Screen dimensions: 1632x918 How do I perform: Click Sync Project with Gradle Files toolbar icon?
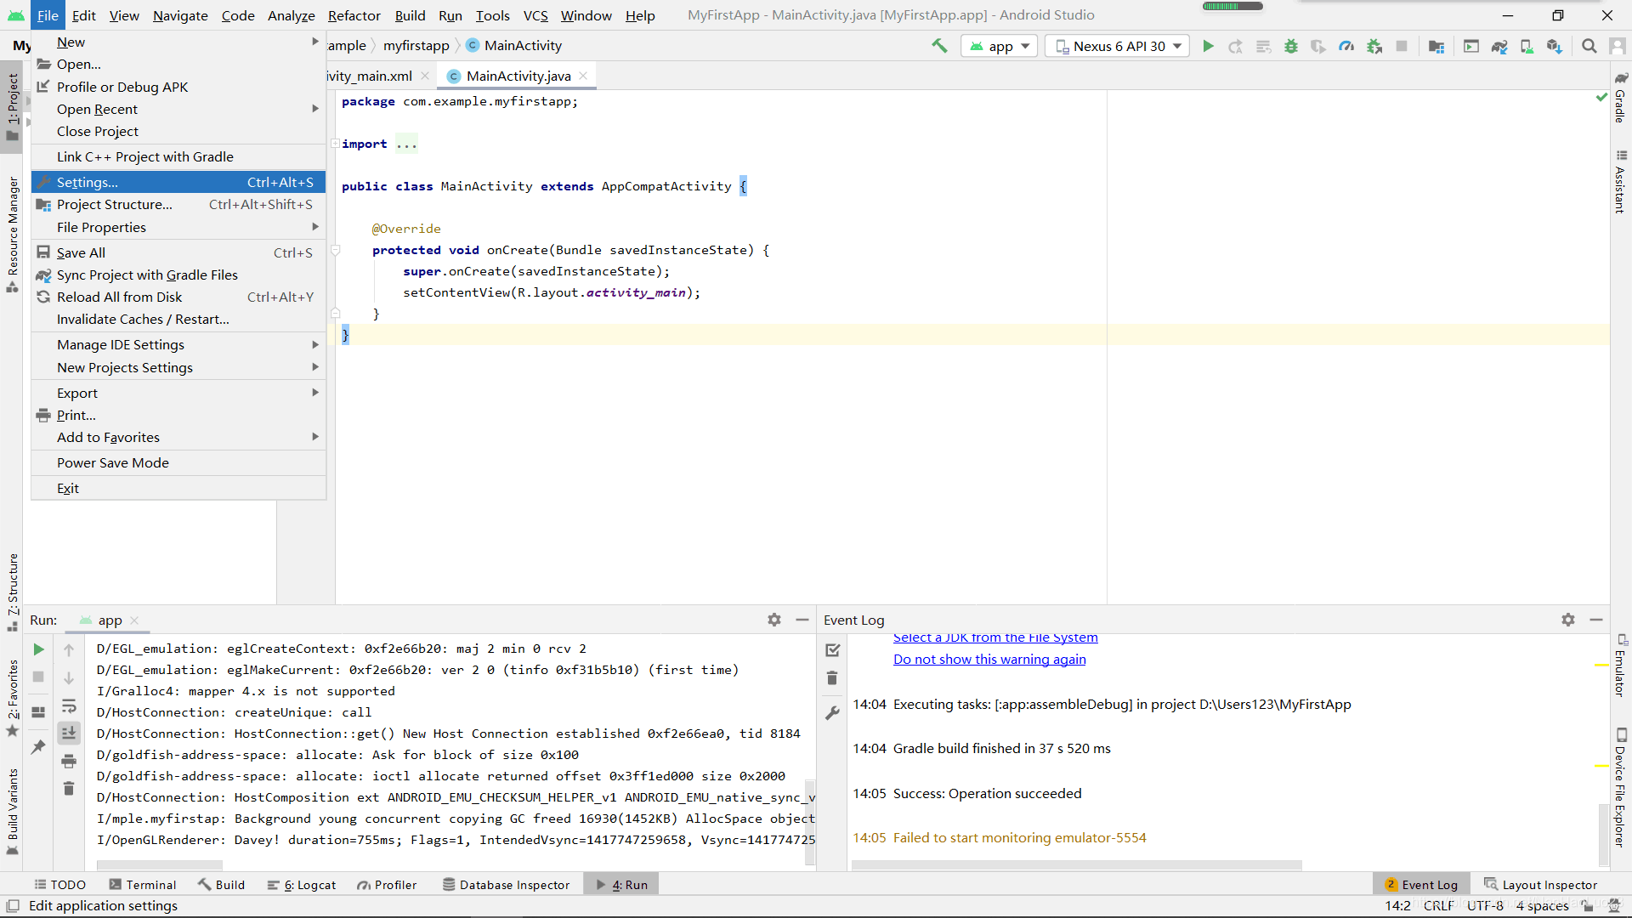pos(1499,46)
